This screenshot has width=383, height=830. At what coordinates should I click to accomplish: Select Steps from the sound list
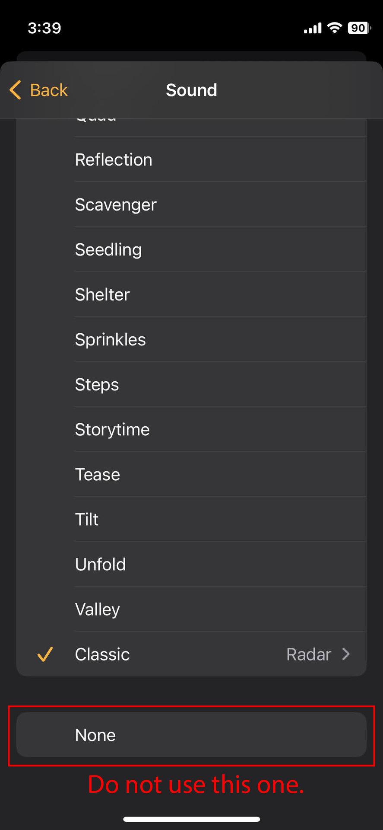pyautogui.click(x=97, y=384)
